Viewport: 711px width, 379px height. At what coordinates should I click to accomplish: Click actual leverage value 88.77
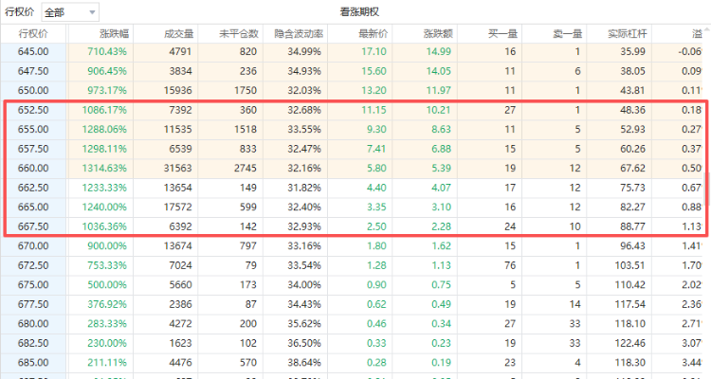[x=632, y=226]
